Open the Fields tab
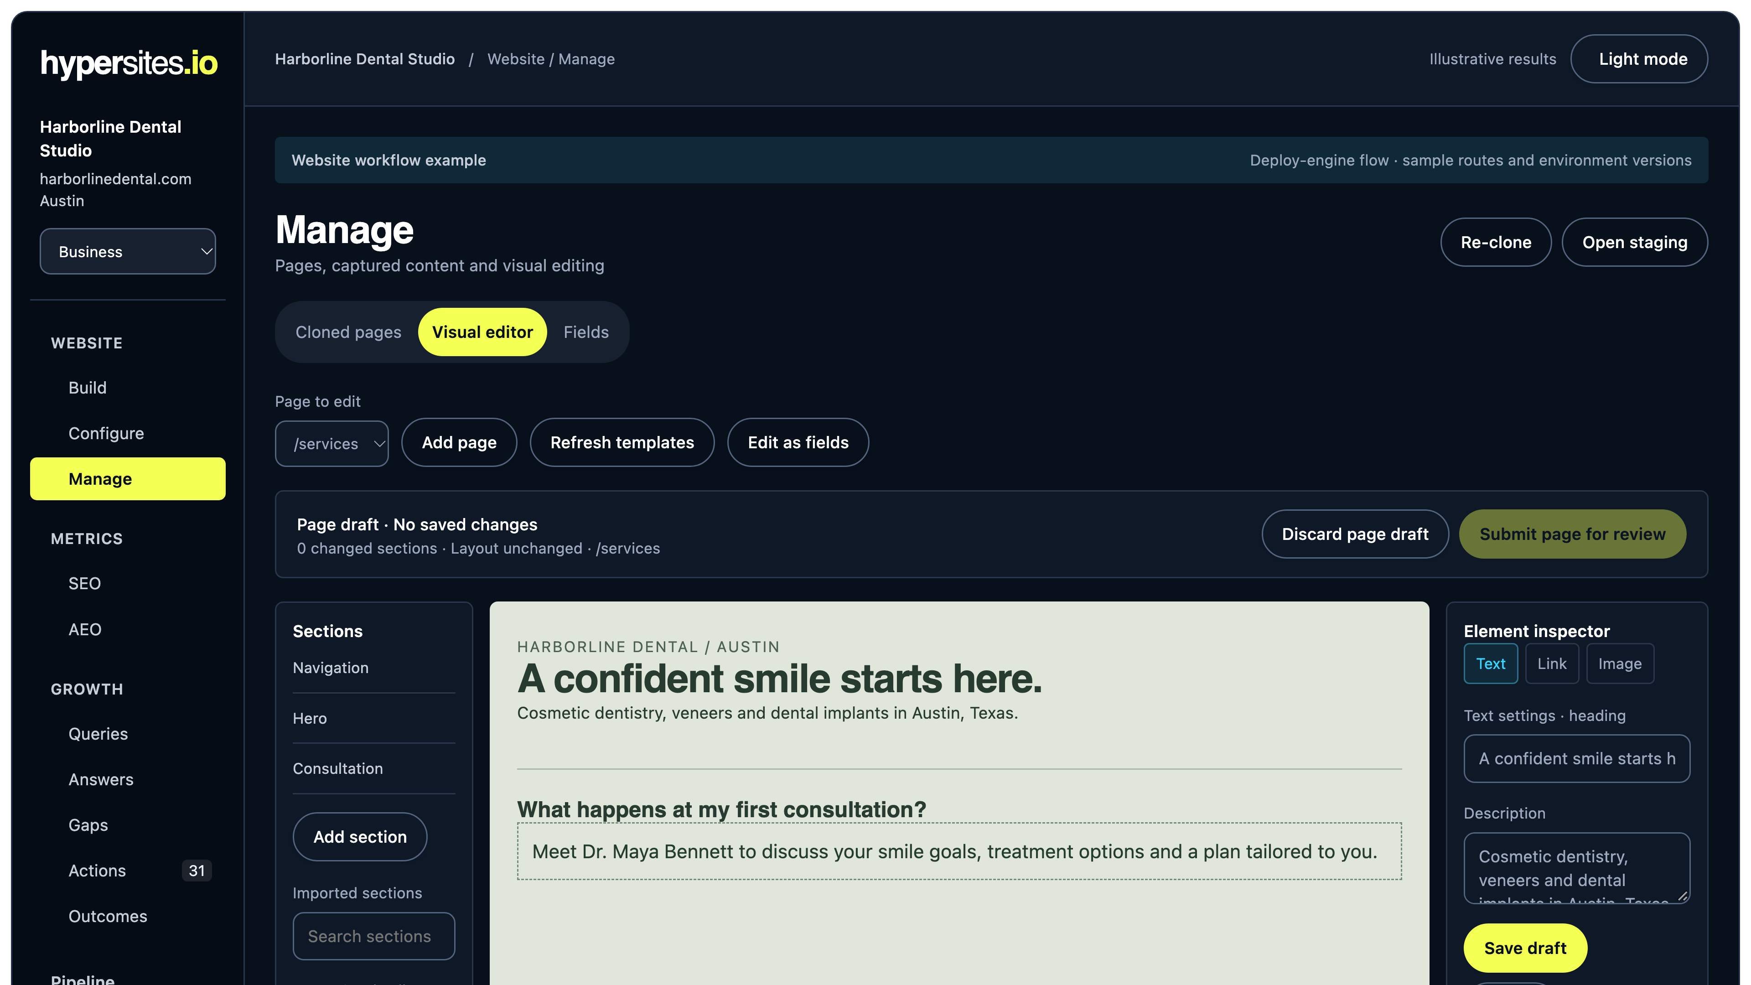The image size is (1751, 985). click(586, 332)
